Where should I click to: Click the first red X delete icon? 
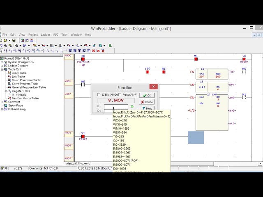(x=94, y=51)
